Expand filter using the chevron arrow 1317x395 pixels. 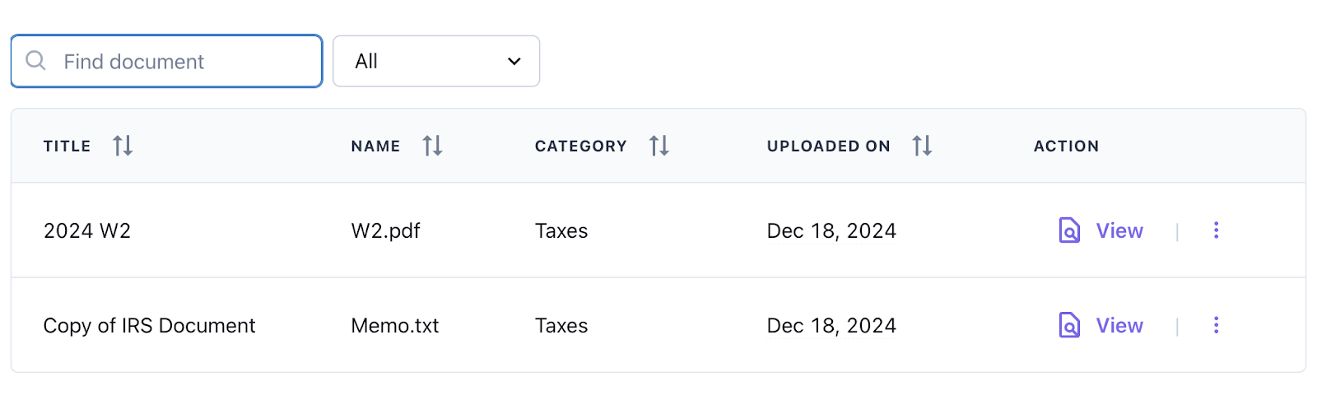[514, 61]
